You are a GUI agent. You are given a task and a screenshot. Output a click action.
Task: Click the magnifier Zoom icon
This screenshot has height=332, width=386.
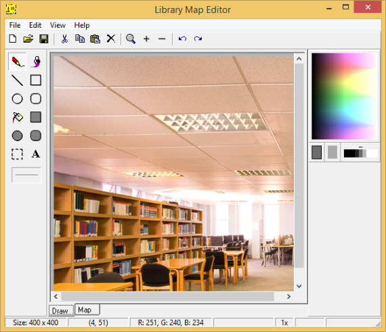click(131, 39)
